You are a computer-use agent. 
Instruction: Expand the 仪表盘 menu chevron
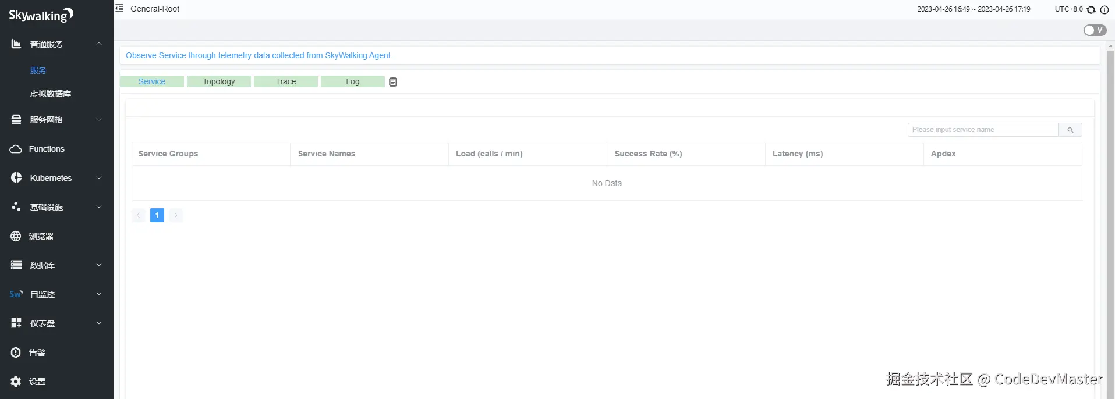click(99, 323)
